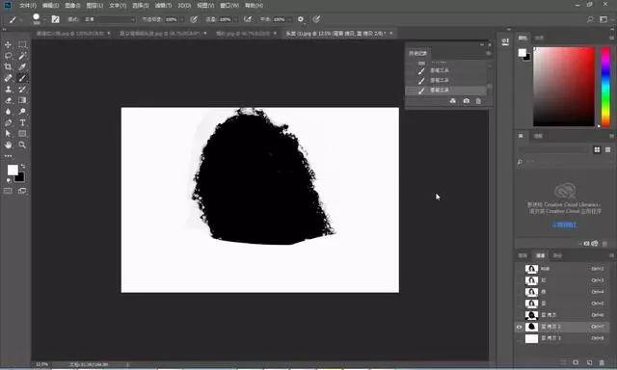Image resolution: width=617 pixels, height=370 pixels.
Task: Click the delete channel trash icon
Action: point(602,362)
